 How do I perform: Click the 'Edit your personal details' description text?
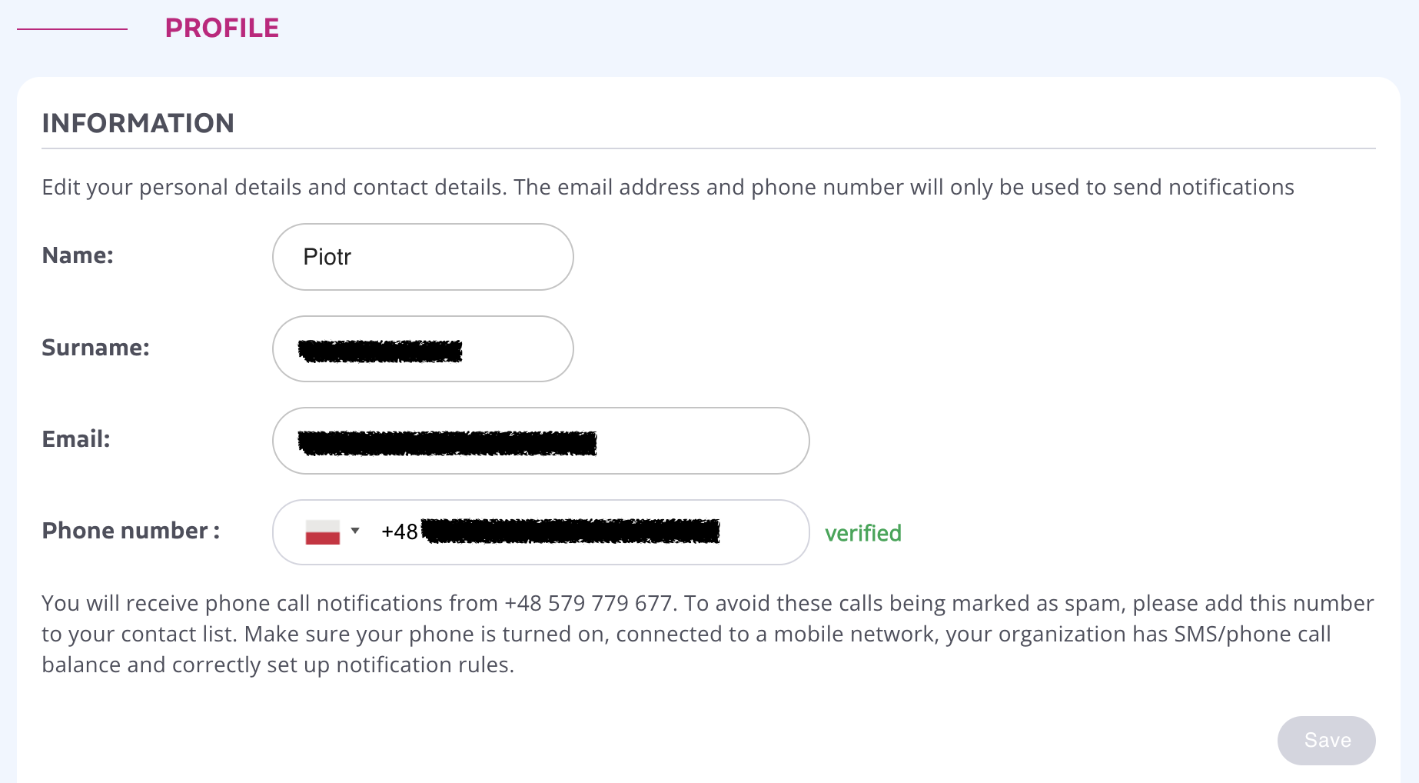tap(667, 188)
